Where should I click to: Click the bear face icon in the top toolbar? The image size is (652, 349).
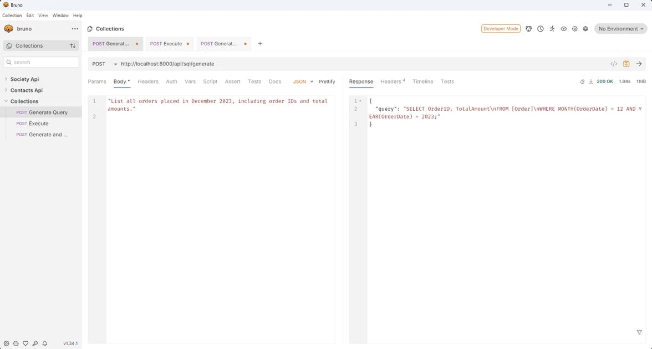[528, 29]
